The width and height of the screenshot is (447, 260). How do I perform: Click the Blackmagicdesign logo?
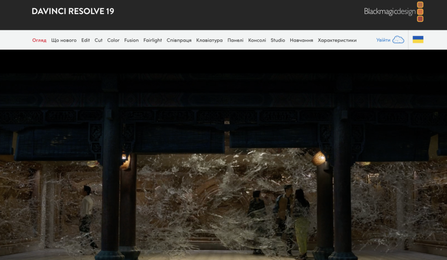point(393,12)
